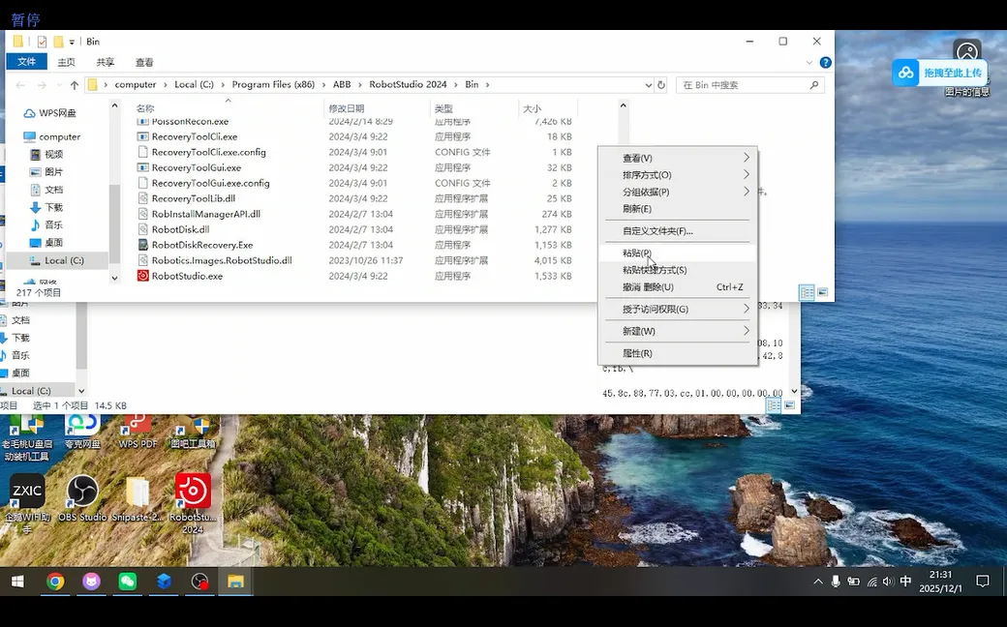Expand the 授予访问权限(G) context submenu

(678, 310)
